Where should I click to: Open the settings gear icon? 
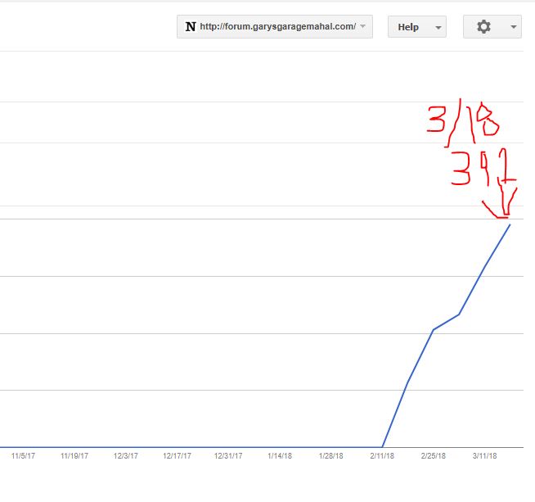(x=483, y=27)
